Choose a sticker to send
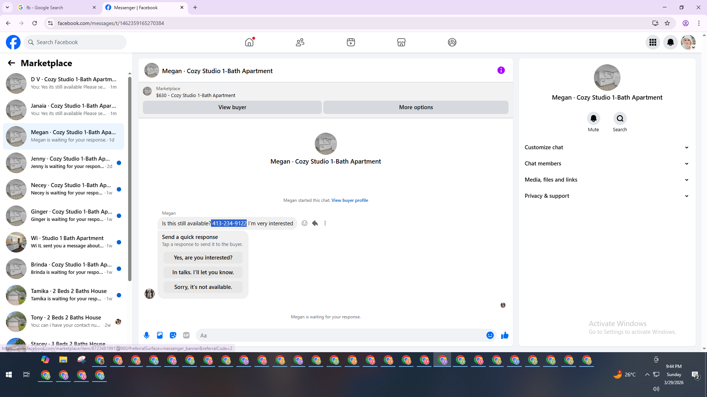The width and height of the screenshot is (707, 397). (x=173, y=335)
